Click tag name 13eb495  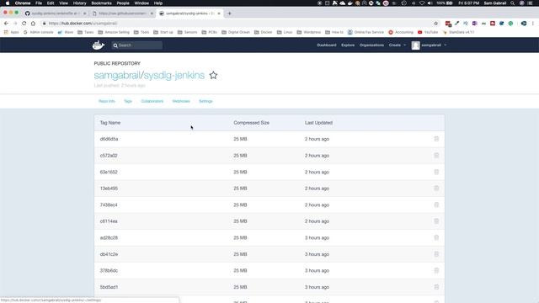pos(109,189)
